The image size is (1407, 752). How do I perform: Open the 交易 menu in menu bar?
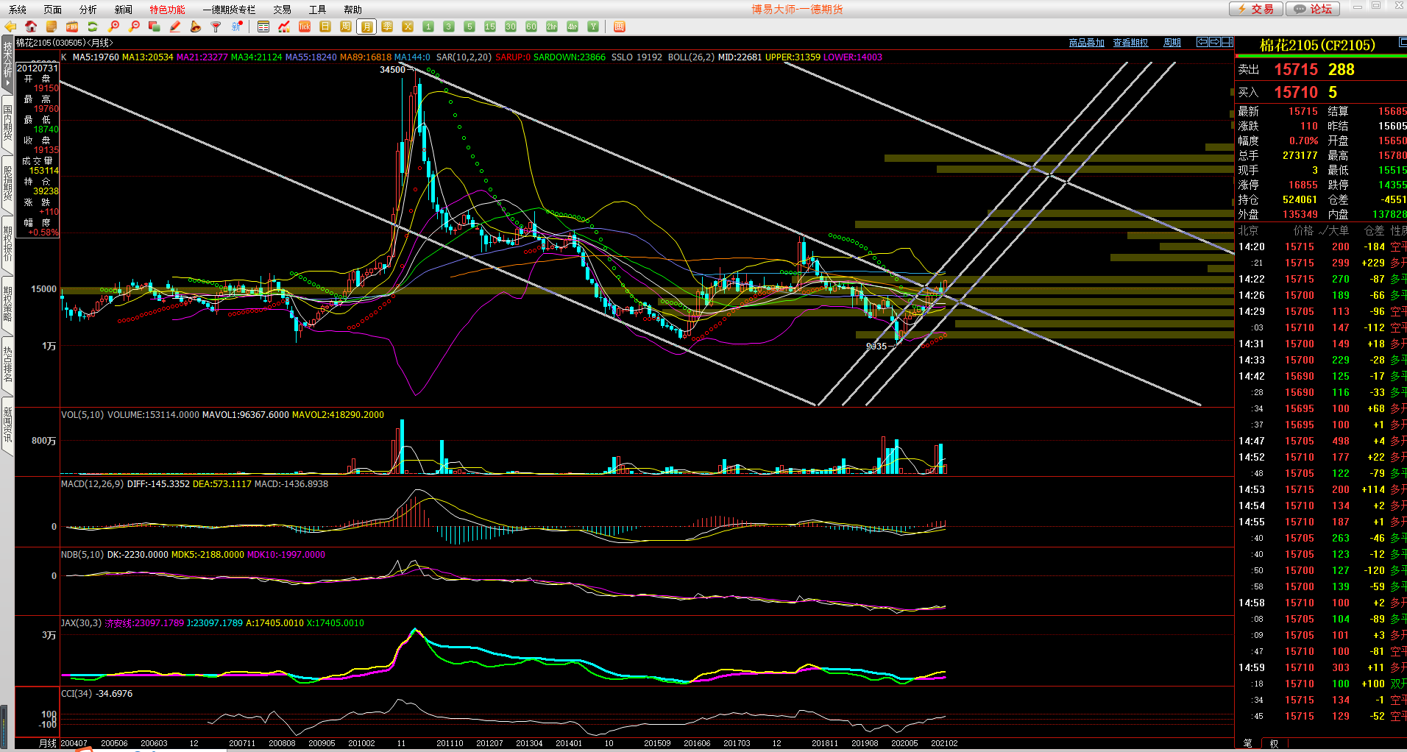pyautogui.click(x=283, y=10)
